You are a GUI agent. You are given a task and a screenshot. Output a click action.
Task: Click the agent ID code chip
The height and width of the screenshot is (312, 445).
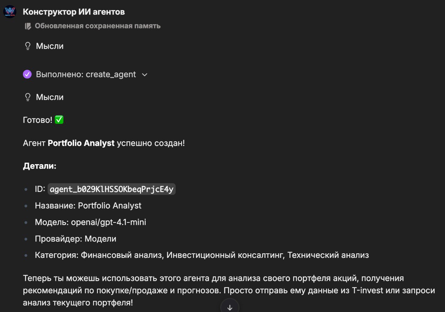111,189
